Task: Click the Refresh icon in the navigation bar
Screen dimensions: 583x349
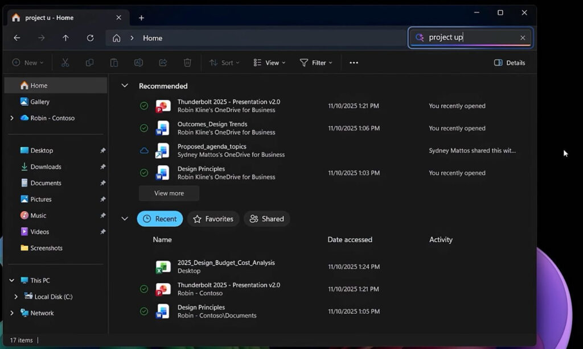Action: point(90,38)
